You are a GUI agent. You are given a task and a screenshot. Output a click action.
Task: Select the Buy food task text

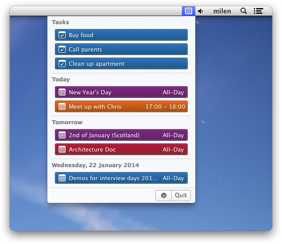pos(81,35)
